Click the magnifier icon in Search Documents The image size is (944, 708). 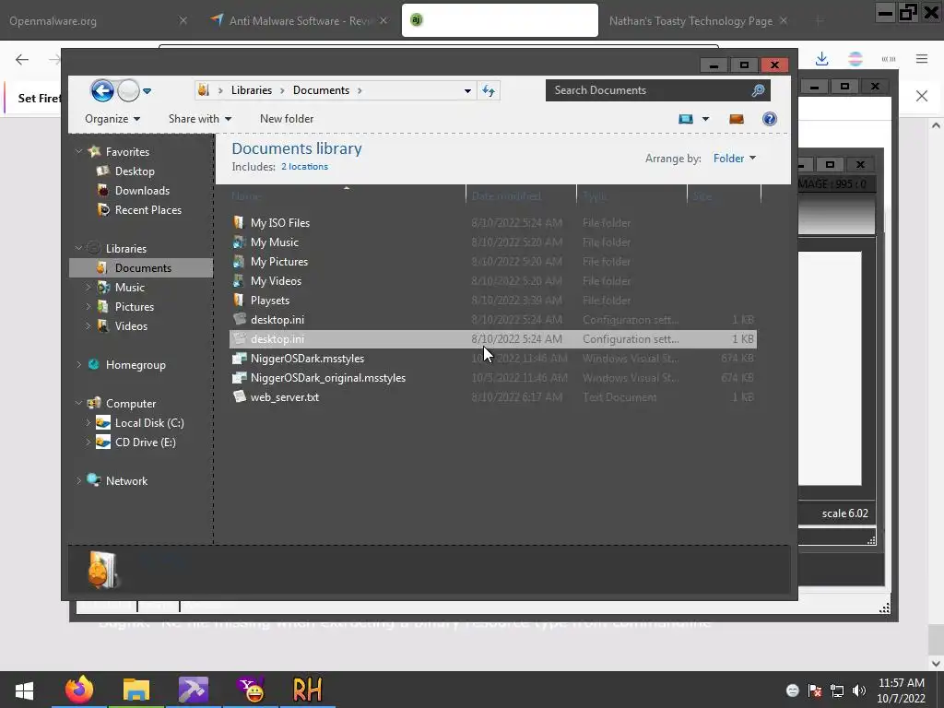click(x=758, y=90)
